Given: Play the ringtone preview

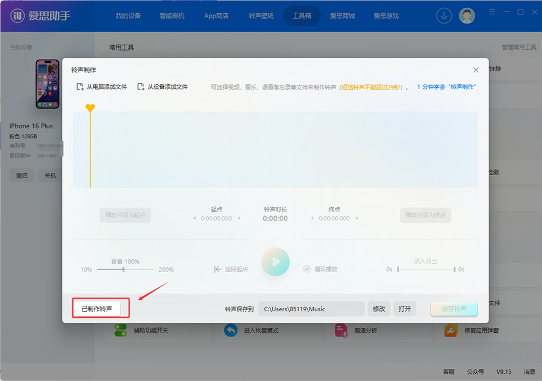Looking at the screenshot, I should point(275,262).
